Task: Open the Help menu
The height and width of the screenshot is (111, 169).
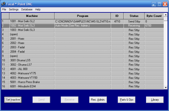Action: 38,9
